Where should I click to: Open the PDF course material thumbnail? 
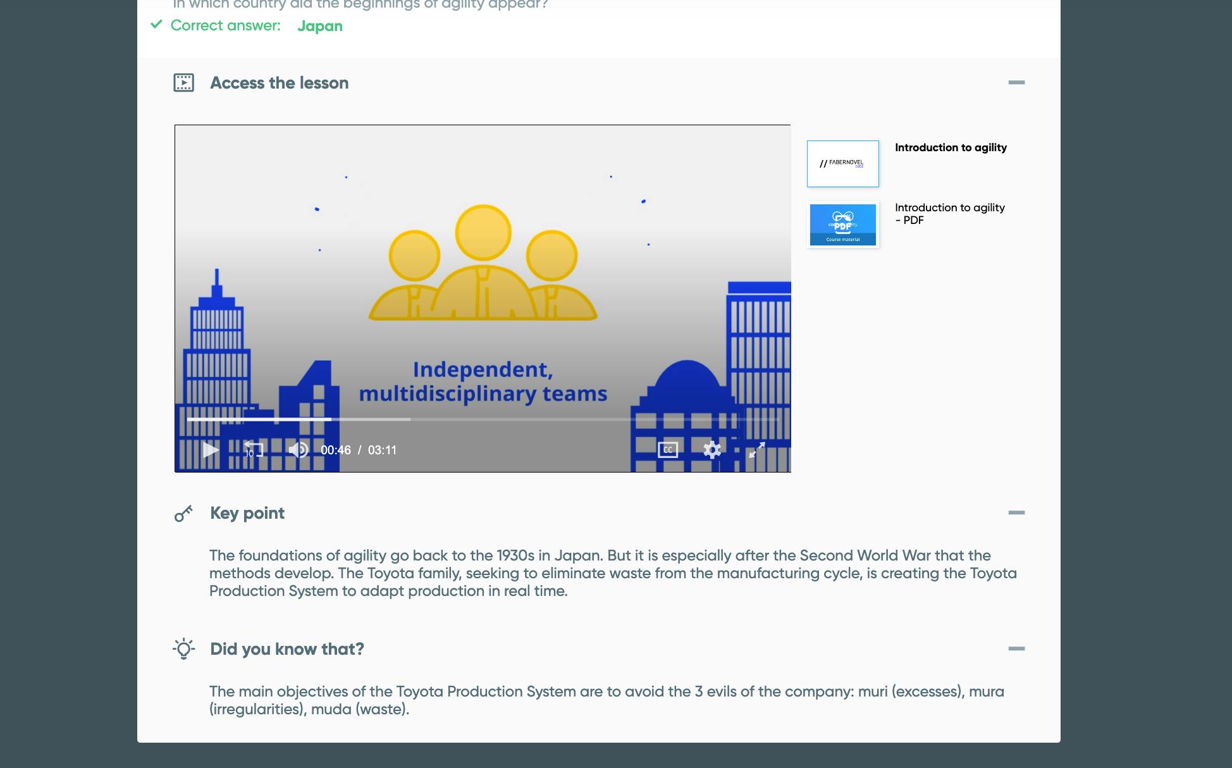[x=842, y=225]
